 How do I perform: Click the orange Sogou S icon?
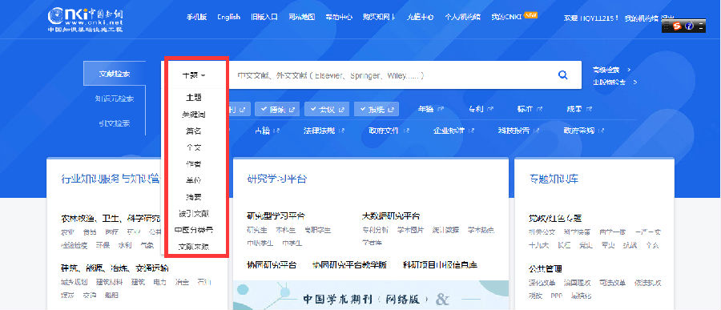[x=676, y=26]
